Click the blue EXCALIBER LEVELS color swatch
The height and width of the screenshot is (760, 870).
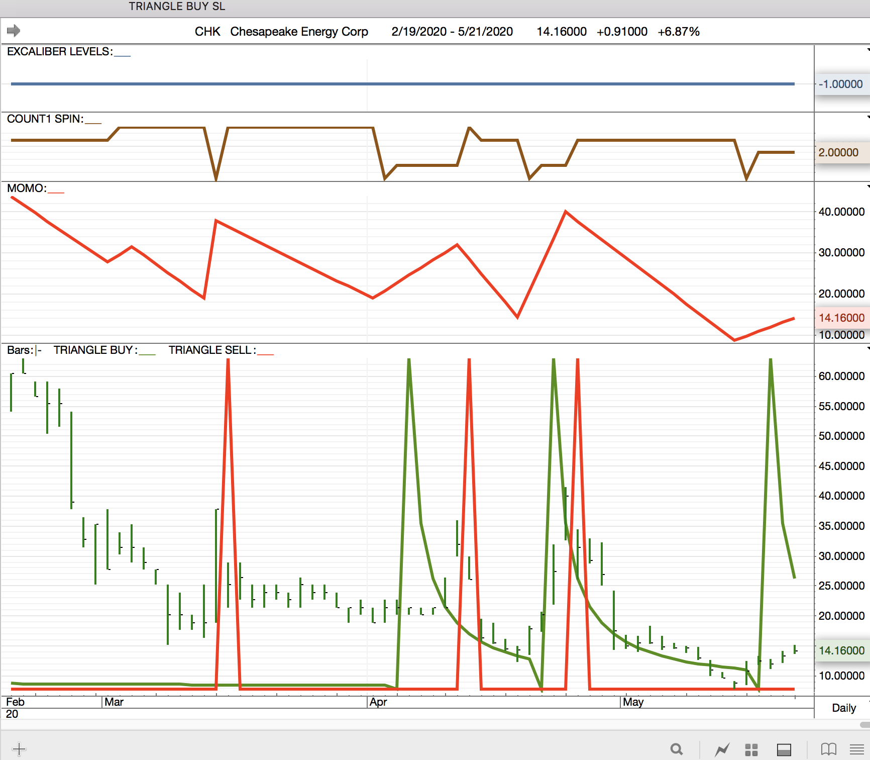(123, 55)
